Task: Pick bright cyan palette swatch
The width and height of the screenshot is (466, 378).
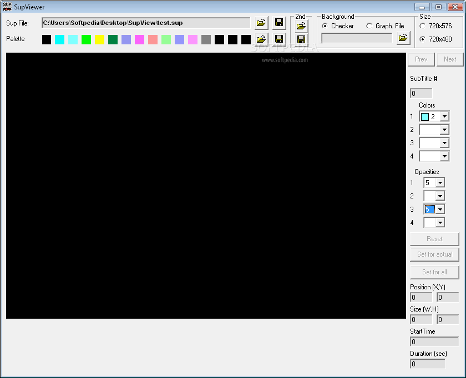Action: coord(60,39)
